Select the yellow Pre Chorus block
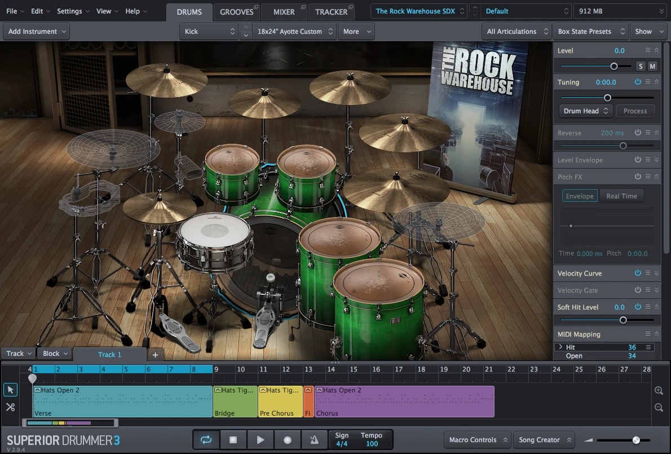 [x=280, y=402]
